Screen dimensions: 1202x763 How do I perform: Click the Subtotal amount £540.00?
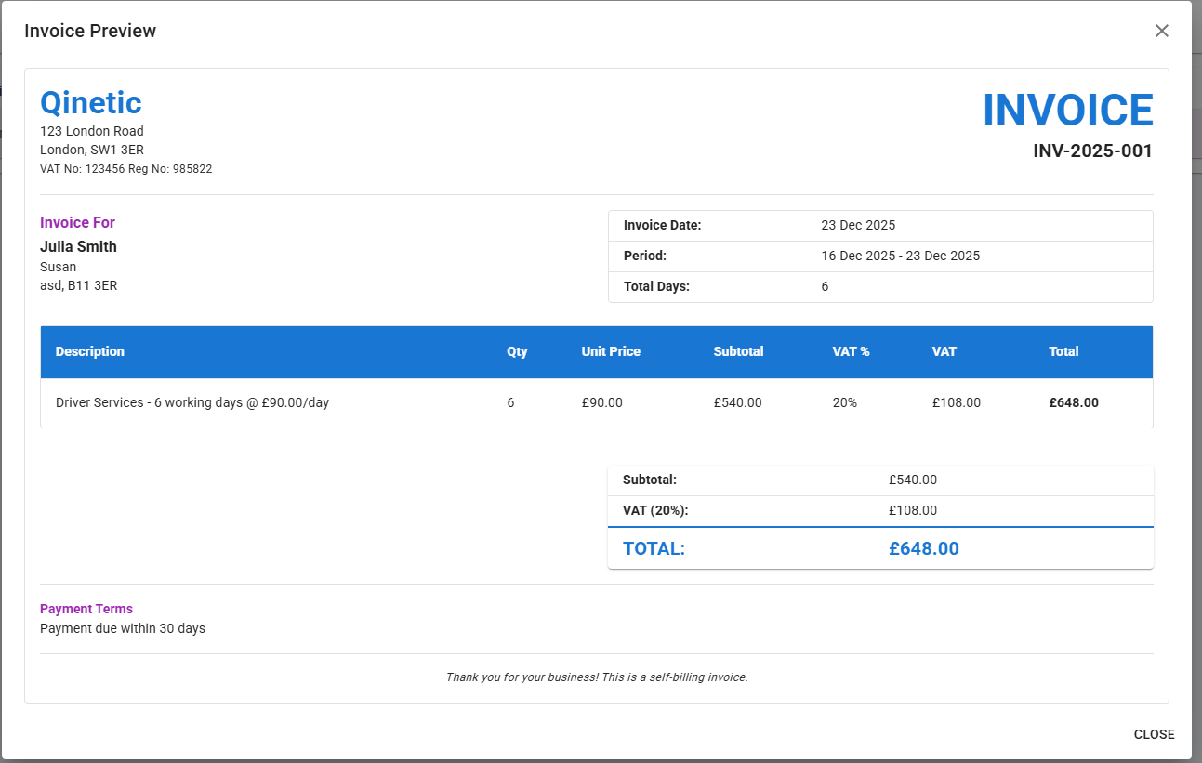(x=912, y=480)
